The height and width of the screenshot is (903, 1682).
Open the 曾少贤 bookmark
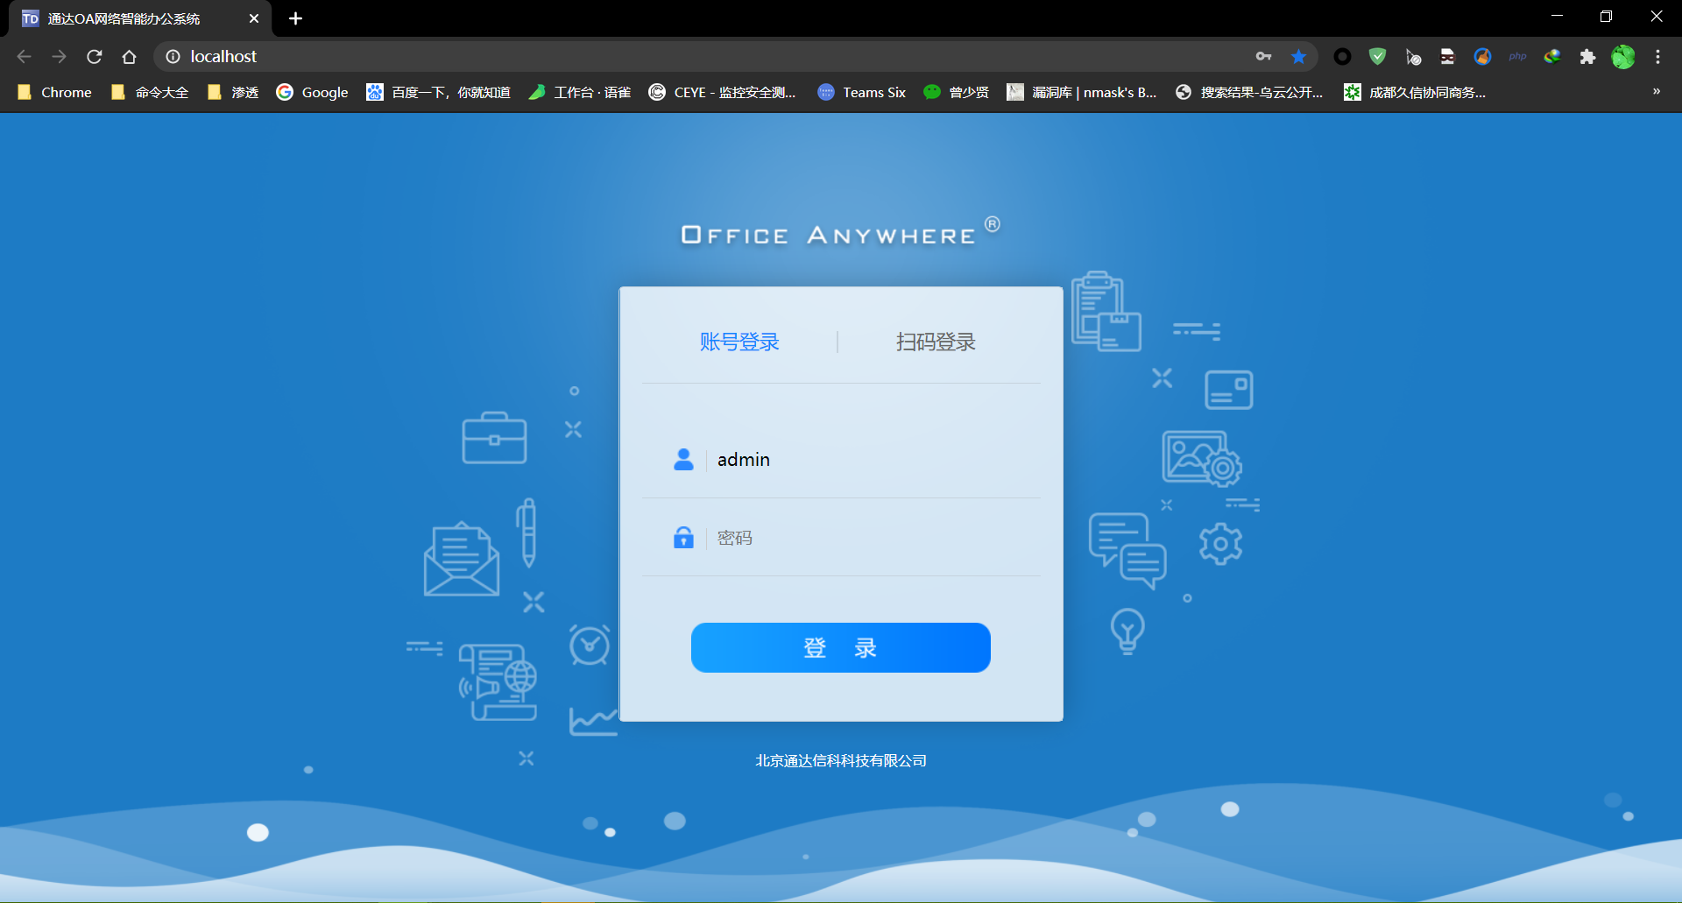click(956, 92)
